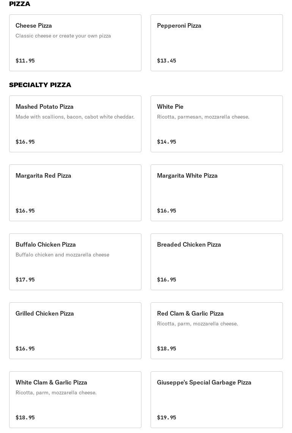Select the Margarita White Pizza card
Image resolution: width=292 pixels, height=433 pixels.
click(x=217, y=193)
